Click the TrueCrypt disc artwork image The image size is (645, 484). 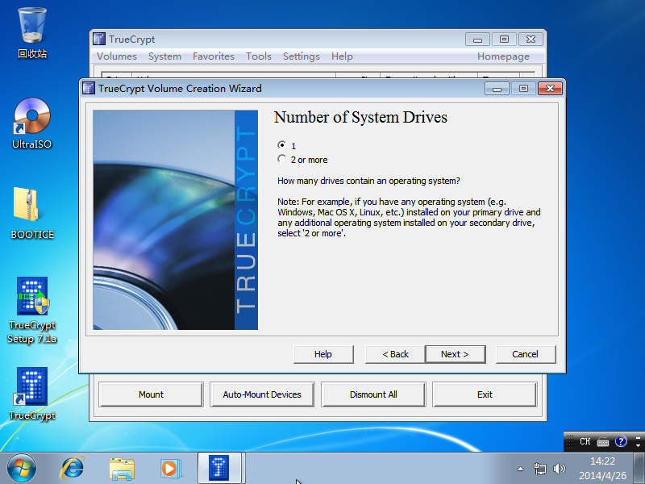click(x=176, y=219)
